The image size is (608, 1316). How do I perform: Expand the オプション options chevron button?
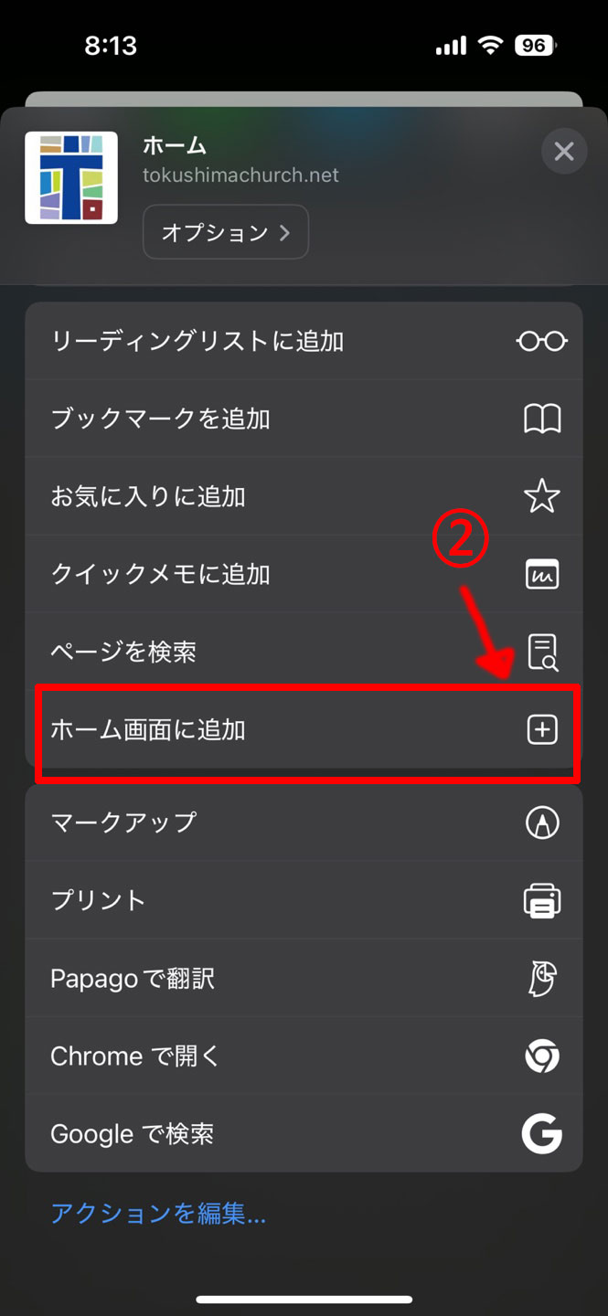(226, 232)
